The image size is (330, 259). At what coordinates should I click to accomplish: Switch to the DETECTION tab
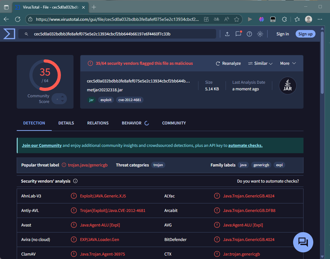click(34, 123)
